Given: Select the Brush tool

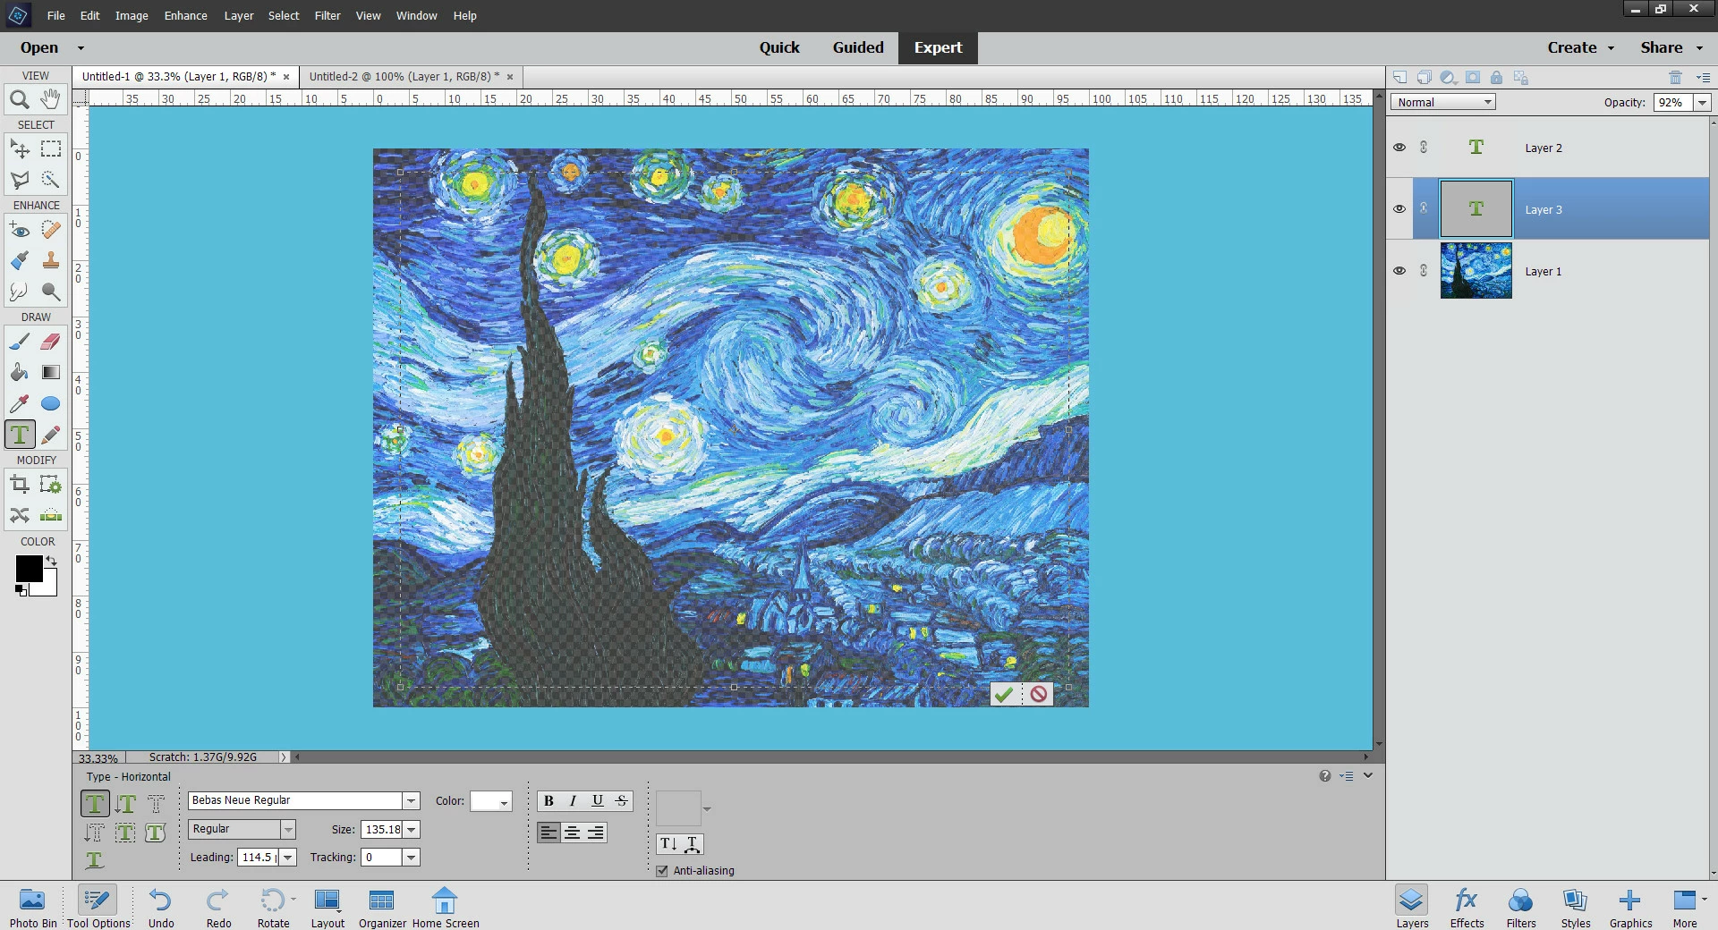Looking at the screenshot, I should pyautogui.click(x=20, y=342).
